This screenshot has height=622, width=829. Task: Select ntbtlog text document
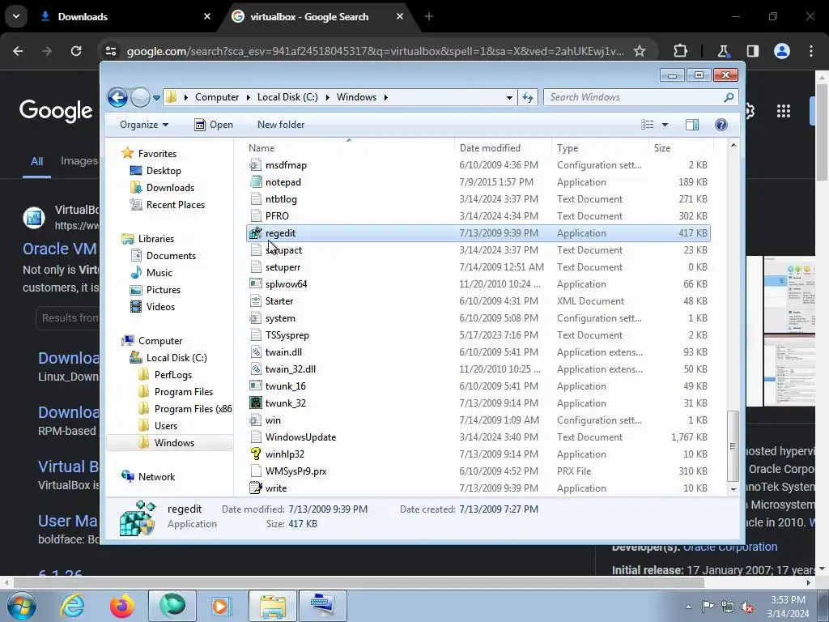pos(478,199)
